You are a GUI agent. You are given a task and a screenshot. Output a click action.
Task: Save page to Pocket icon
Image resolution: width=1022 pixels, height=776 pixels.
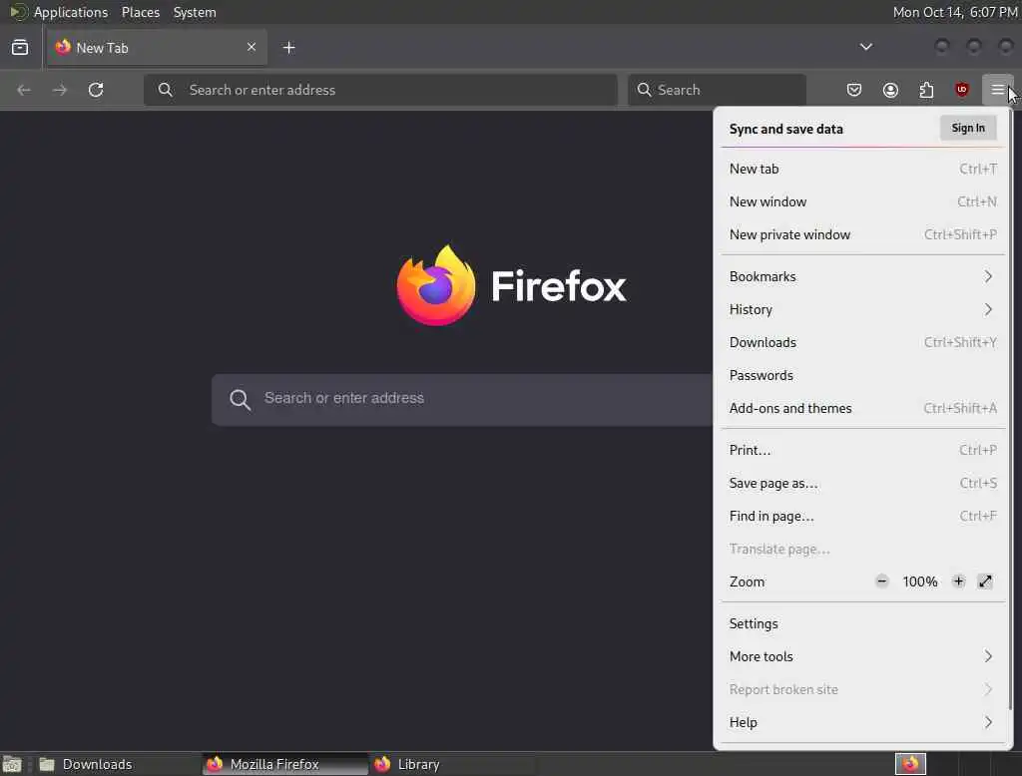[x=854, y=90]
